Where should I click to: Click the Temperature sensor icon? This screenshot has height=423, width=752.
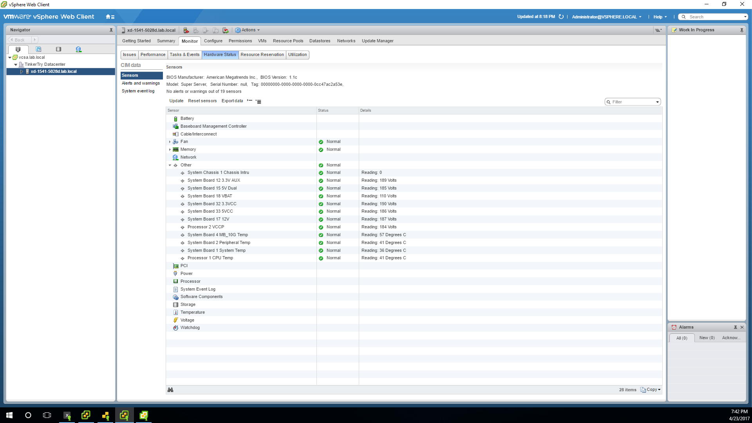(175, 313)
